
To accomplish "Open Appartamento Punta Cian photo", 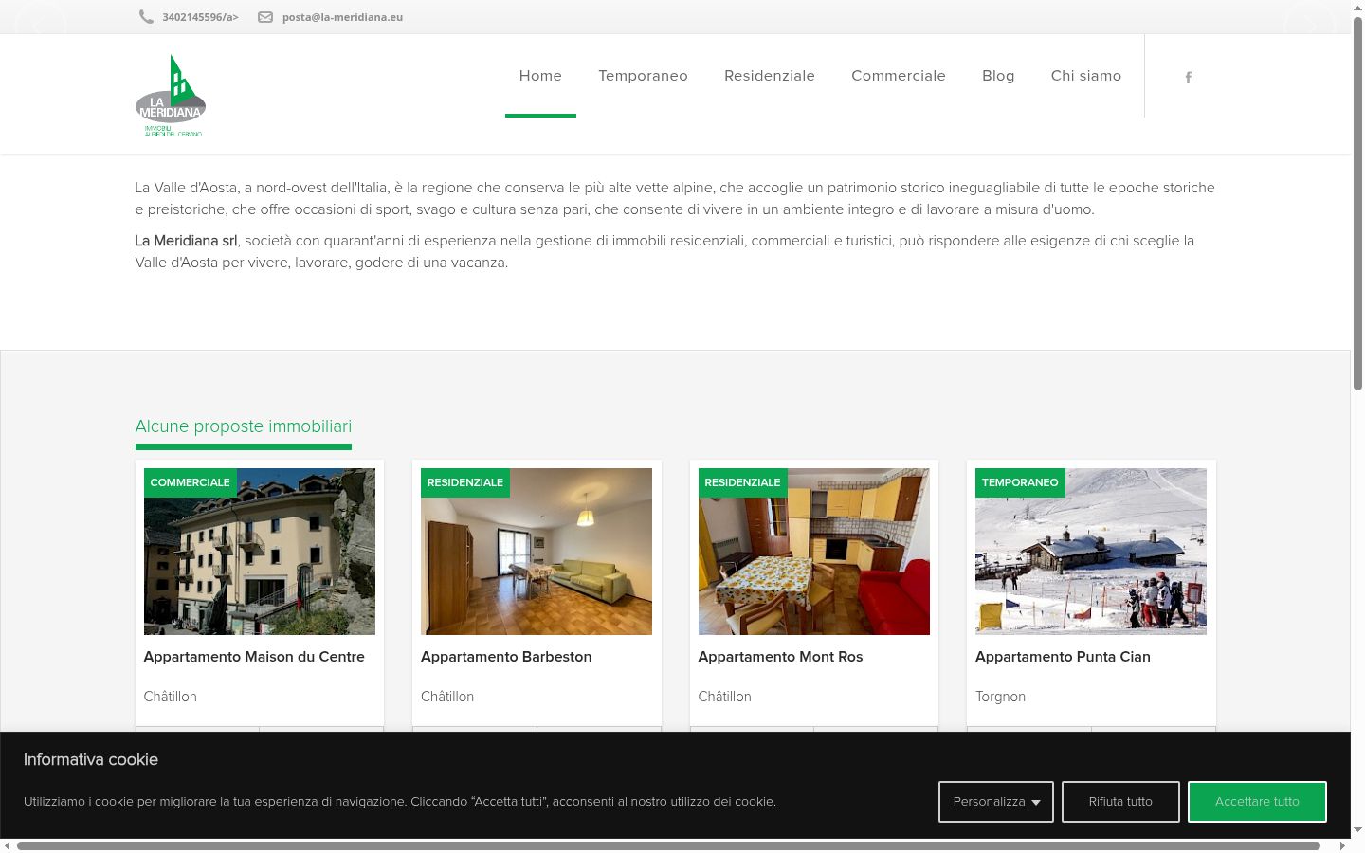I will [x=1091, y=552].
